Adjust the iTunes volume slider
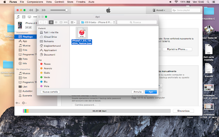 tap(59, 10)
